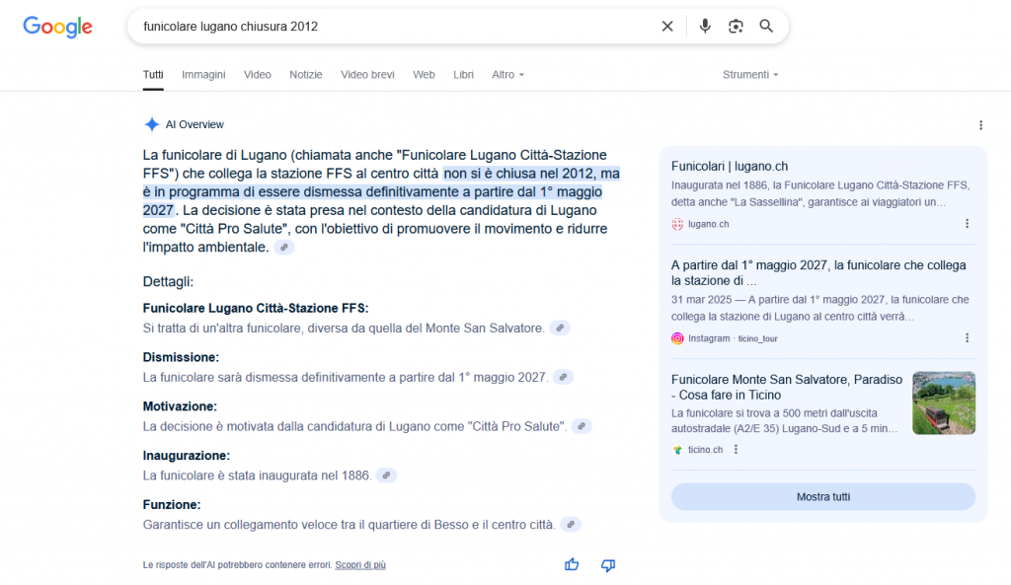Click the Funzione: heading text

click(x=172, y=504)
